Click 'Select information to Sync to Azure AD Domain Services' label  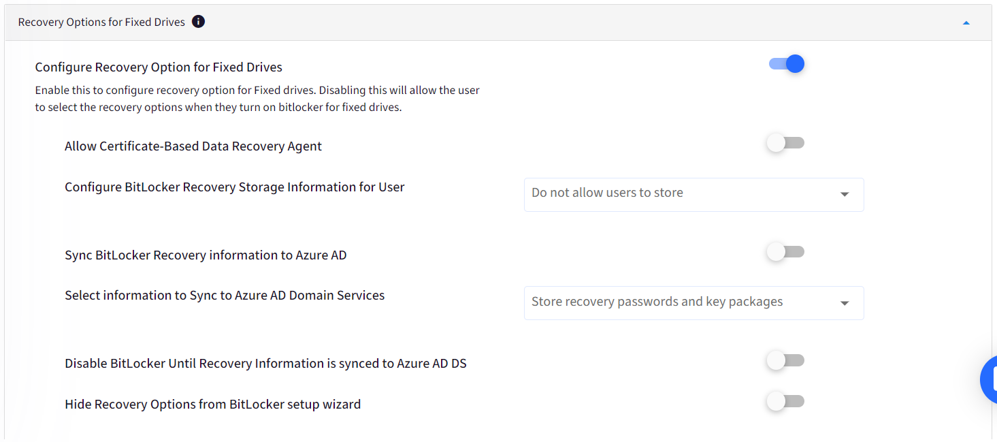pyautogui.click(x=225, y=295)
